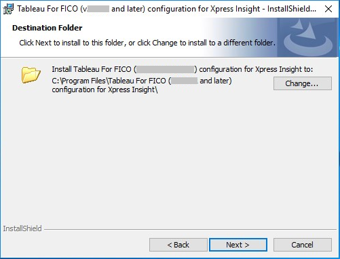This screenshot has width=340, height=259.
Task: Click the grayed version box in title bar
Action: (98, 9)
